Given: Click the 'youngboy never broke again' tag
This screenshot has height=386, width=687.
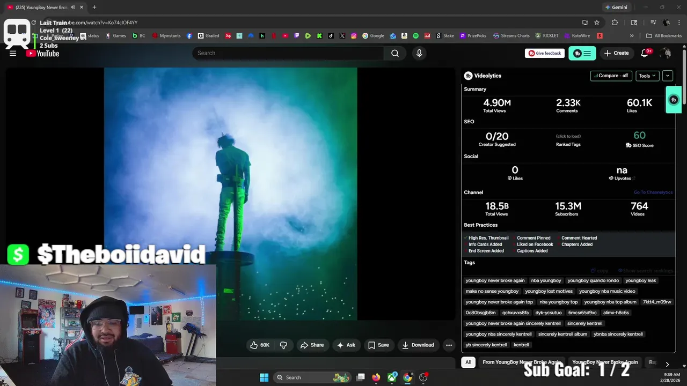Looking at the screenshot, I should [x=495, y=280].
